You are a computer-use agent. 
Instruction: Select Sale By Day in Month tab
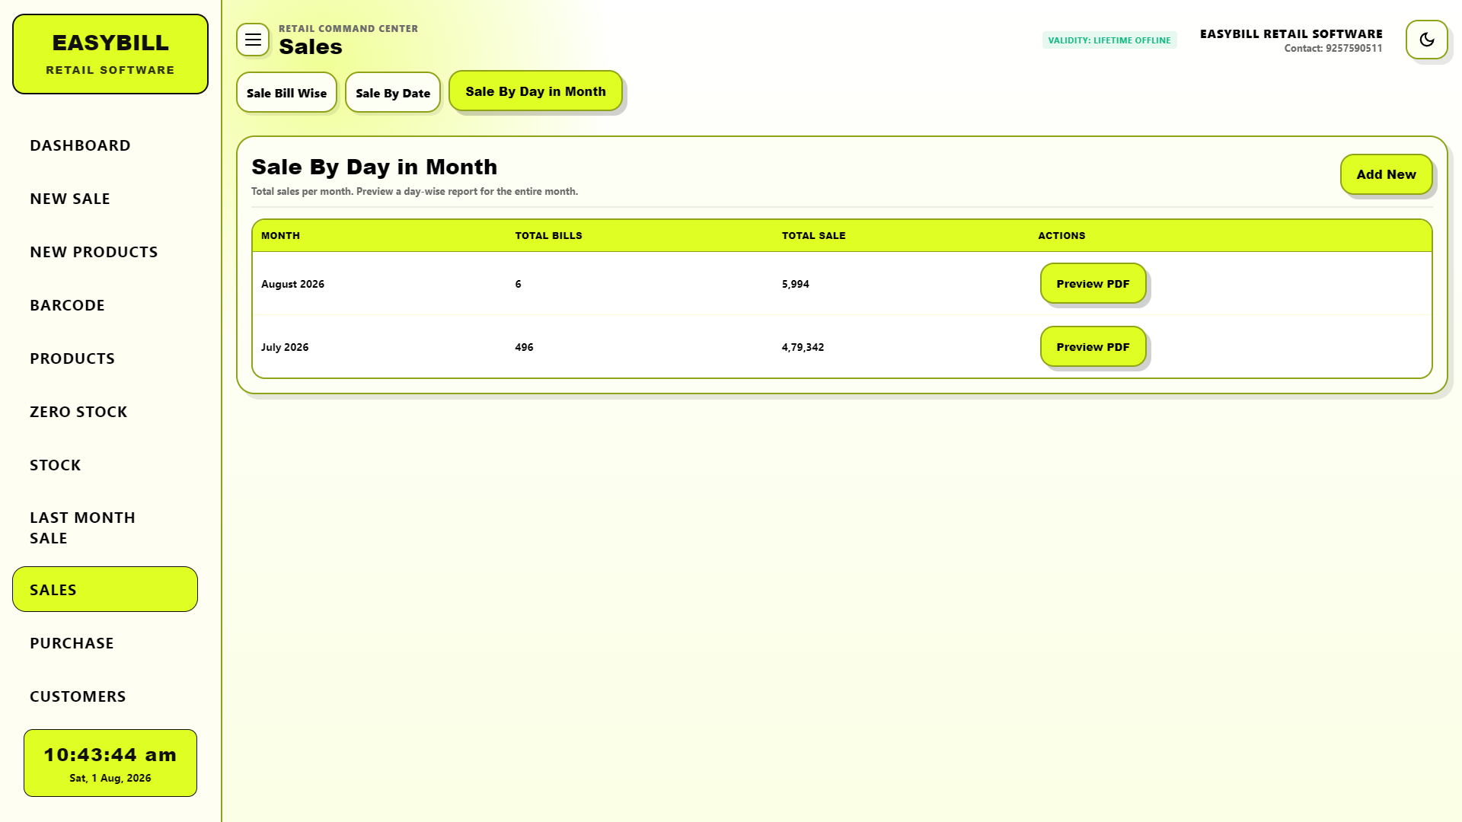535,91
